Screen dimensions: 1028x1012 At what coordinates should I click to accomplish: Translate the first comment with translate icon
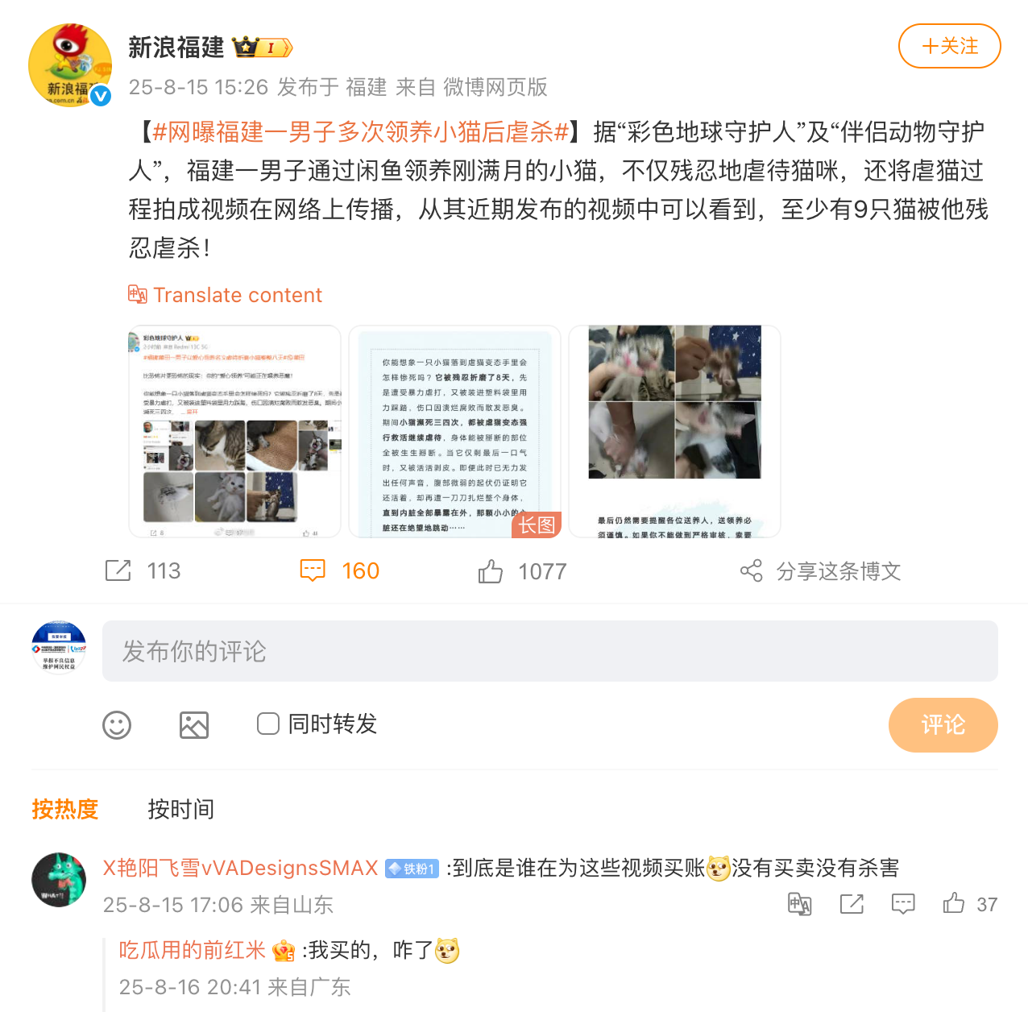pos(800,904)
